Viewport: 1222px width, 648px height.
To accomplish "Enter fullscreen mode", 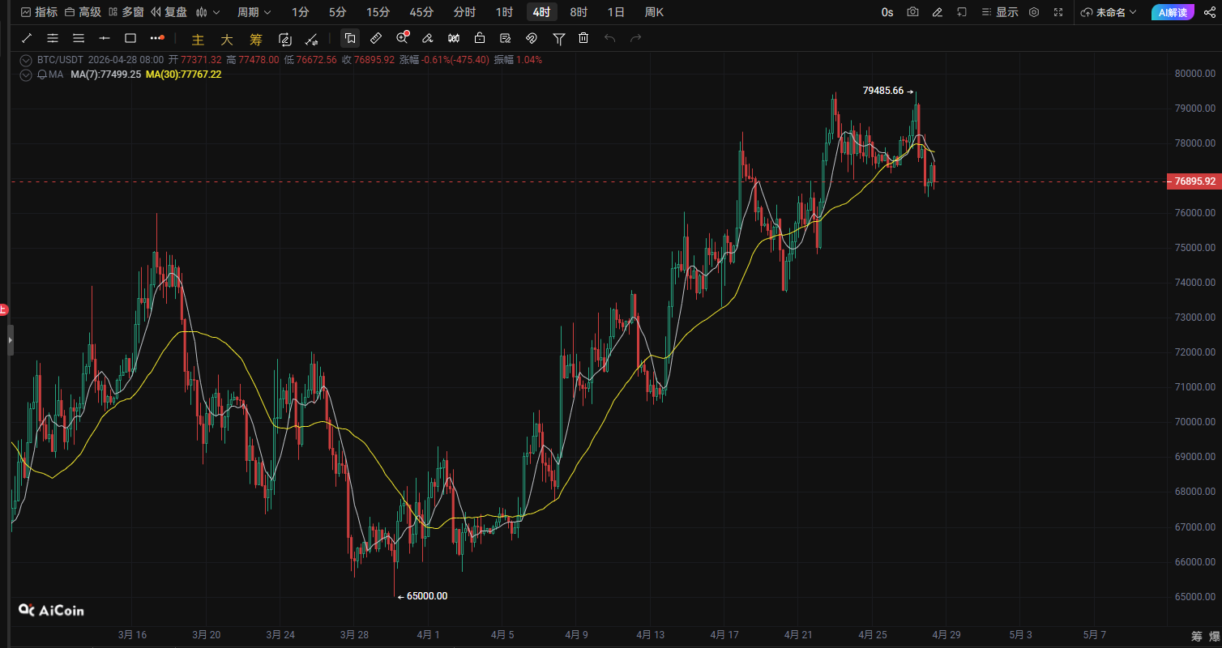I will tap(1058, 12).
